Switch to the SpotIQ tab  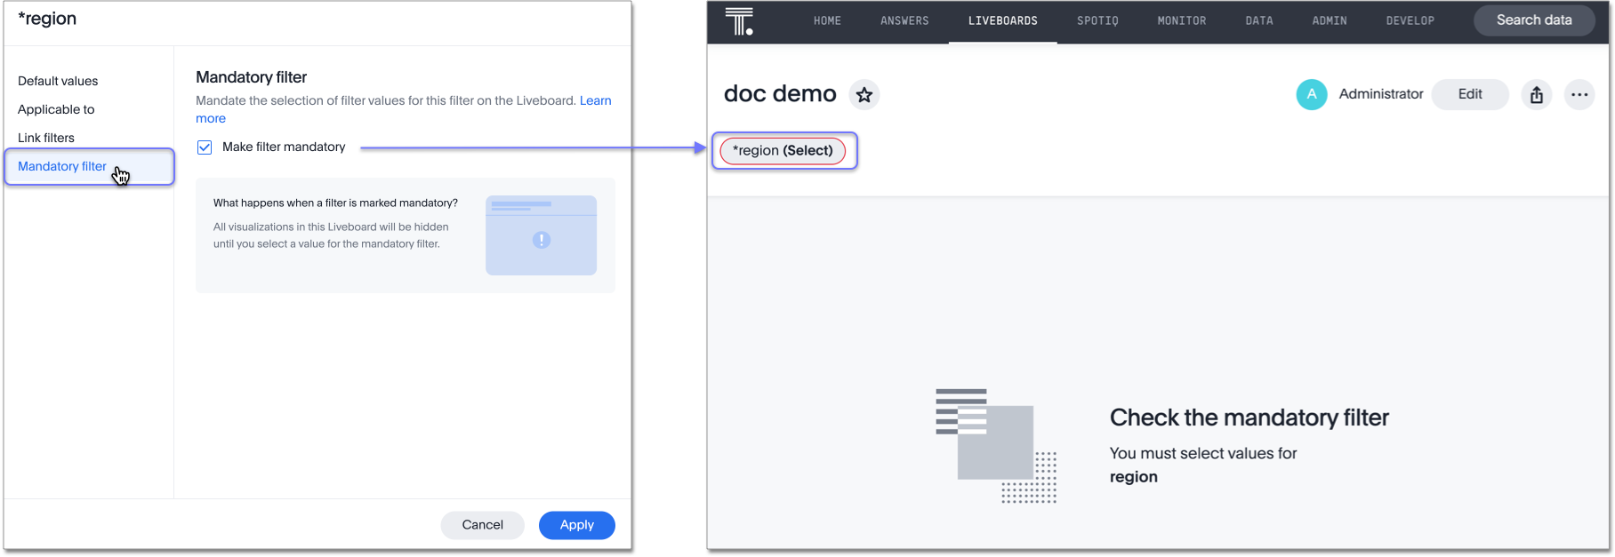[1097, 20]
